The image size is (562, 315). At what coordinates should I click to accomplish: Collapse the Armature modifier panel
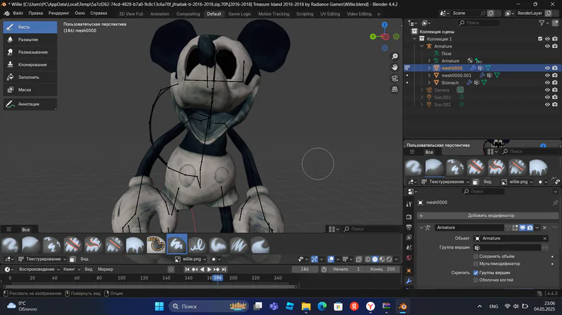point(421,227)
